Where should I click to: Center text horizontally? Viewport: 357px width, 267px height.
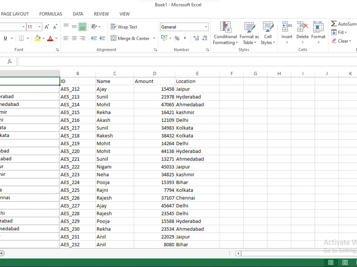pyautogui.click(x=74, y=38)
